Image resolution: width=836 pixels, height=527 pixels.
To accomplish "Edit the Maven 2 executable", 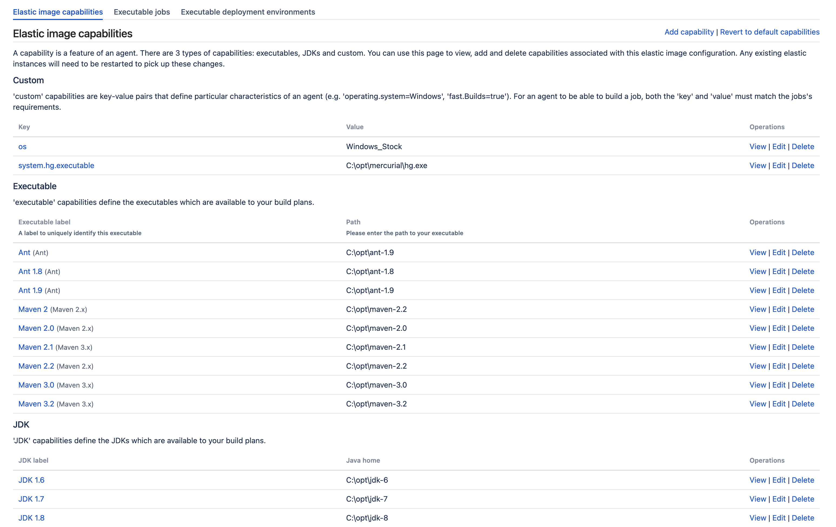I will click(x=779, y=309).
